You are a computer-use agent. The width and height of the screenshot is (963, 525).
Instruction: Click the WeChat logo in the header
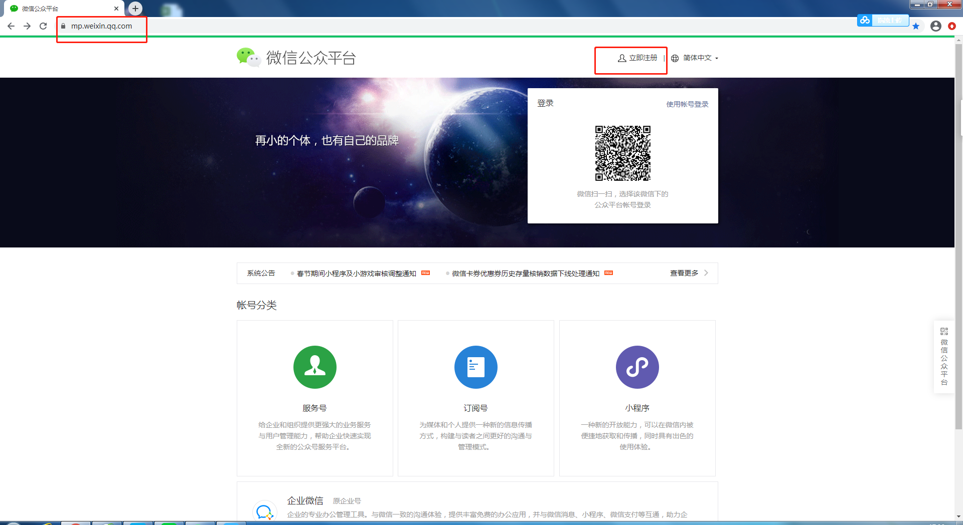tap(248, 58)
